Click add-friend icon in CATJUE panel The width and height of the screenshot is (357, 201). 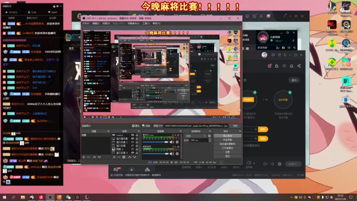pos(278,48)
